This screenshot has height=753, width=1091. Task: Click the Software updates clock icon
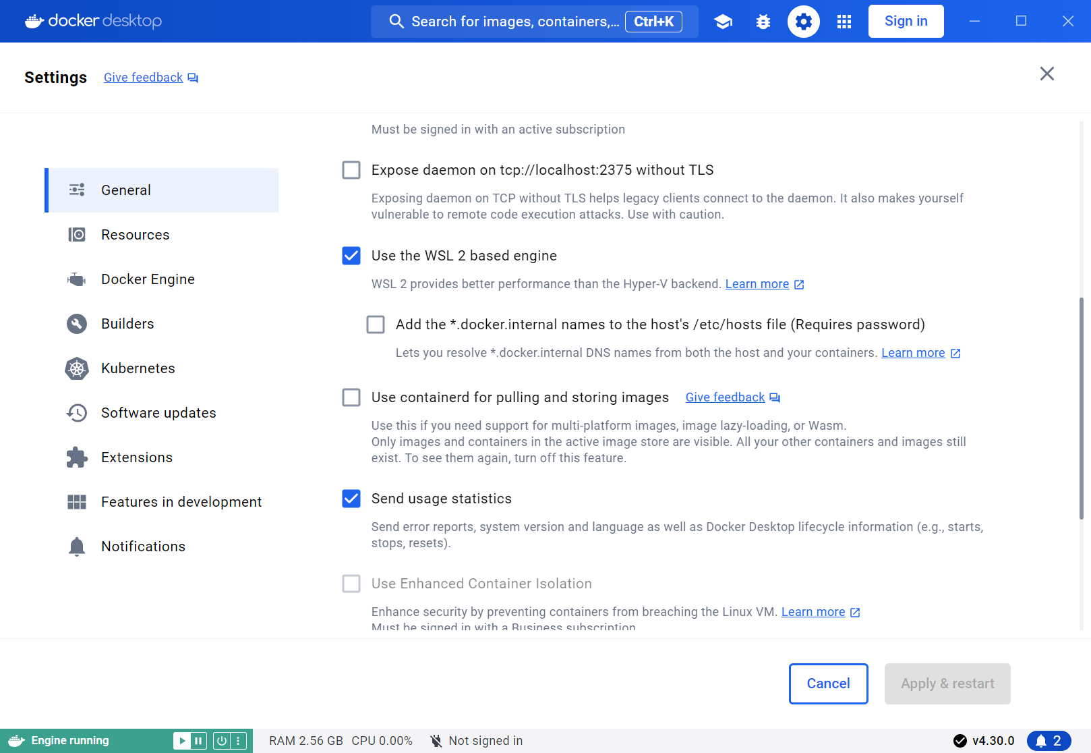pos(77,412)
